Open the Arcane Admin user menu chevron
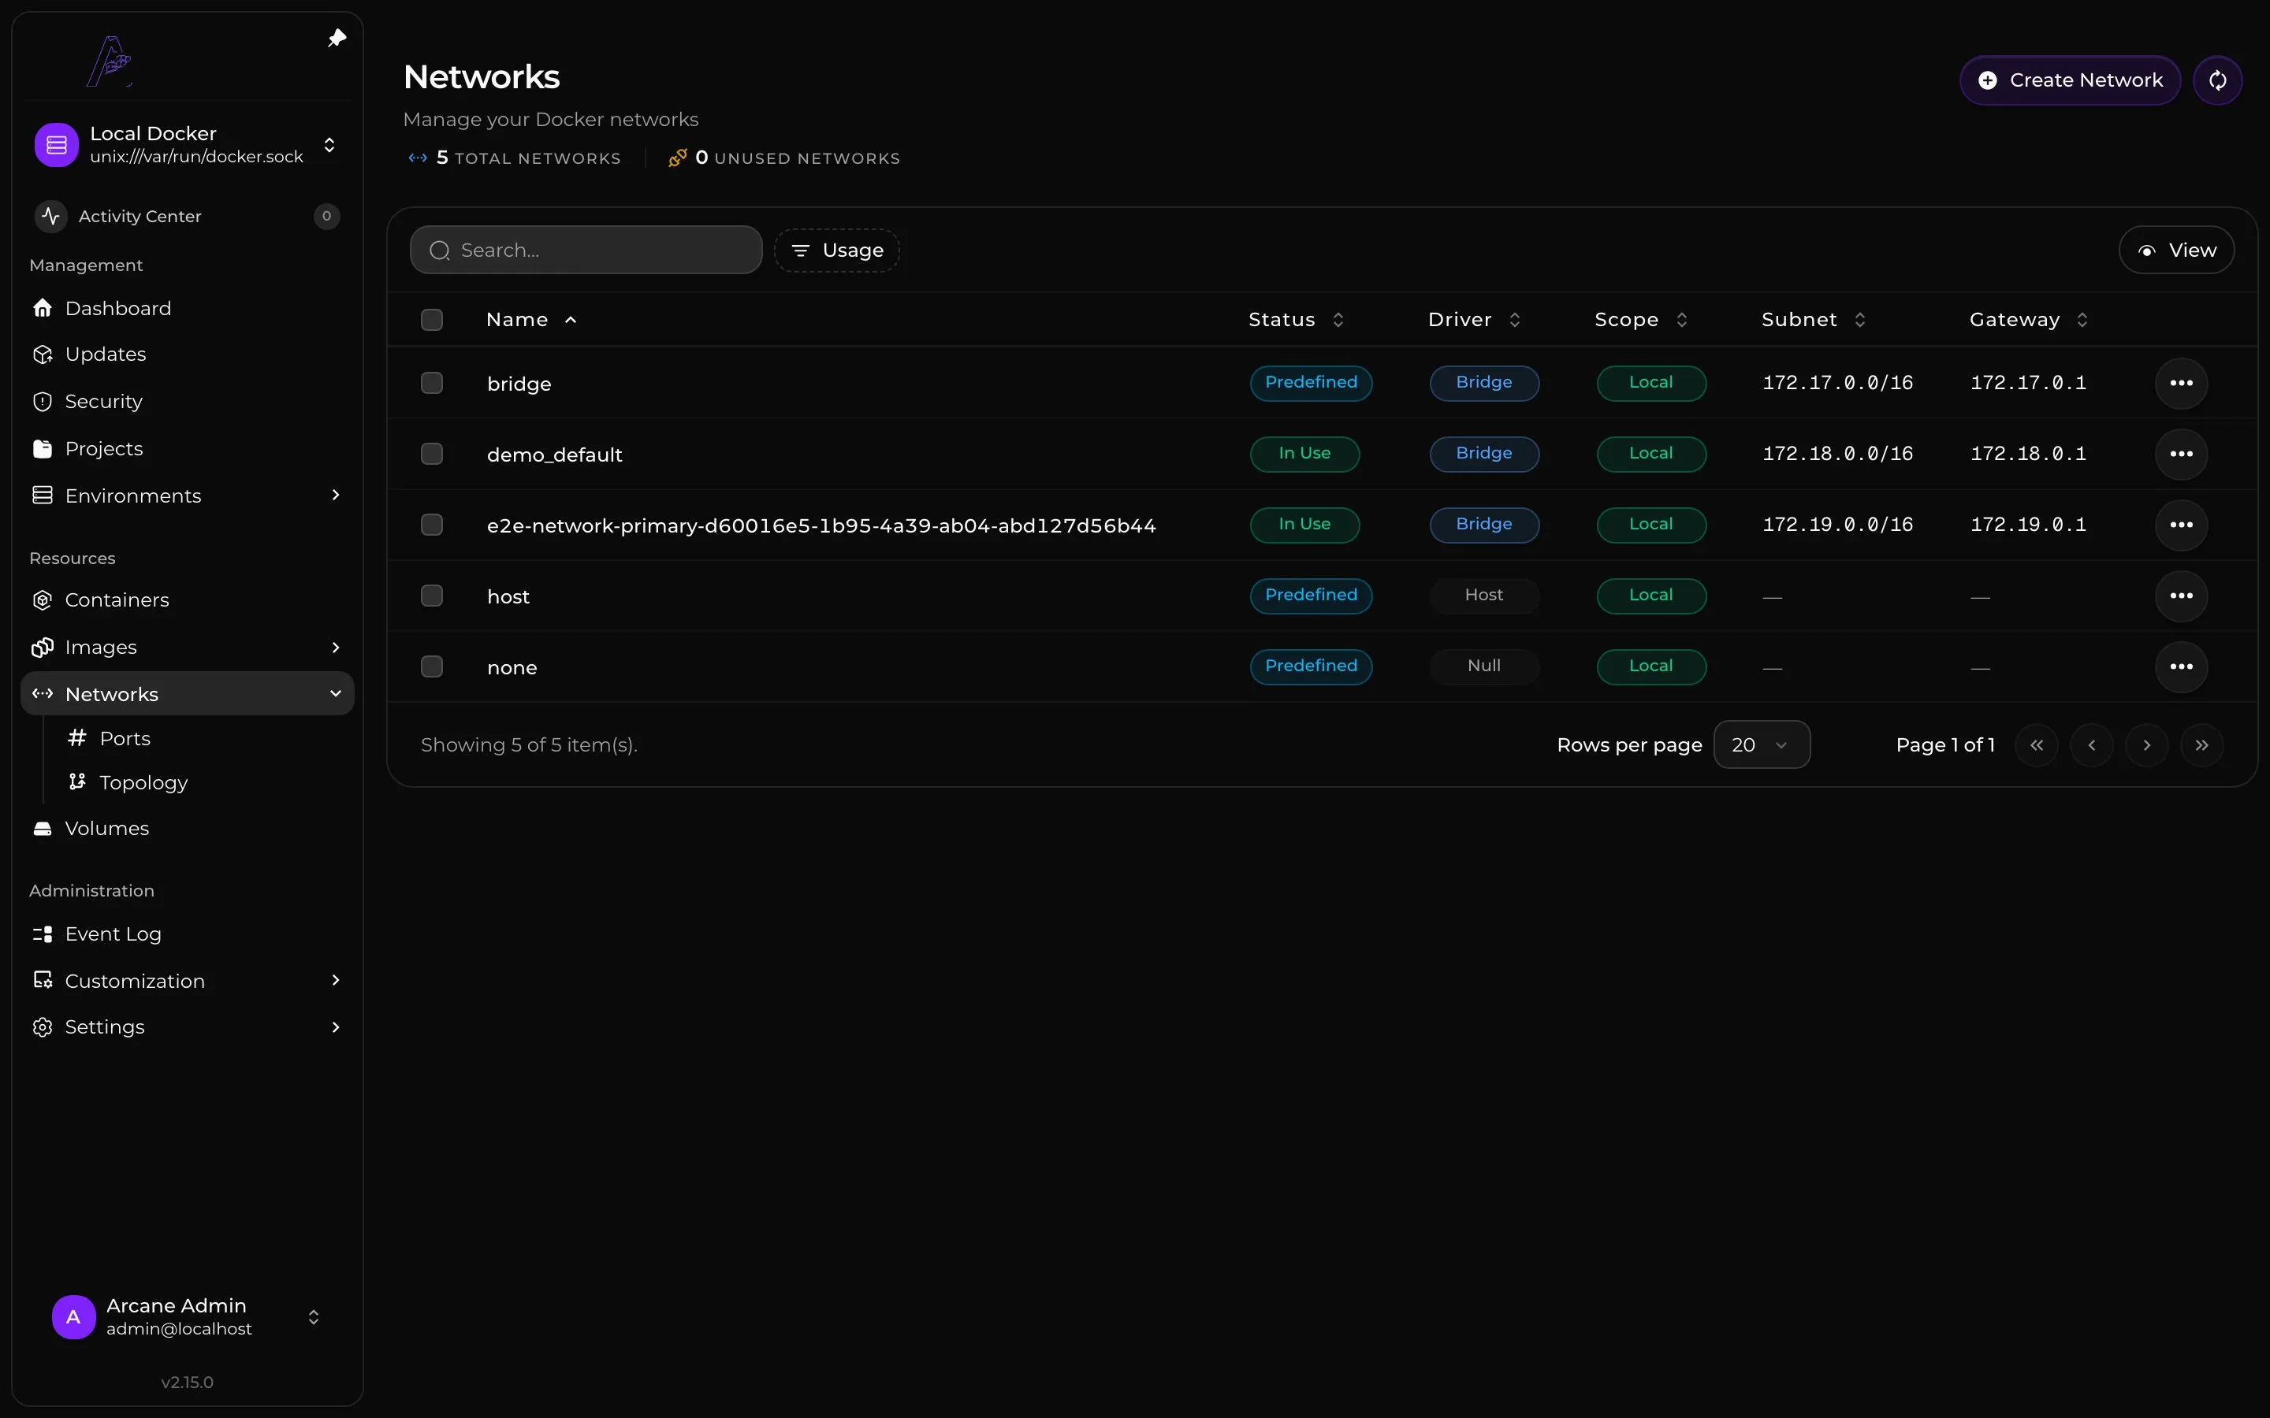2270x1418 pixels. pos(313,1316)
